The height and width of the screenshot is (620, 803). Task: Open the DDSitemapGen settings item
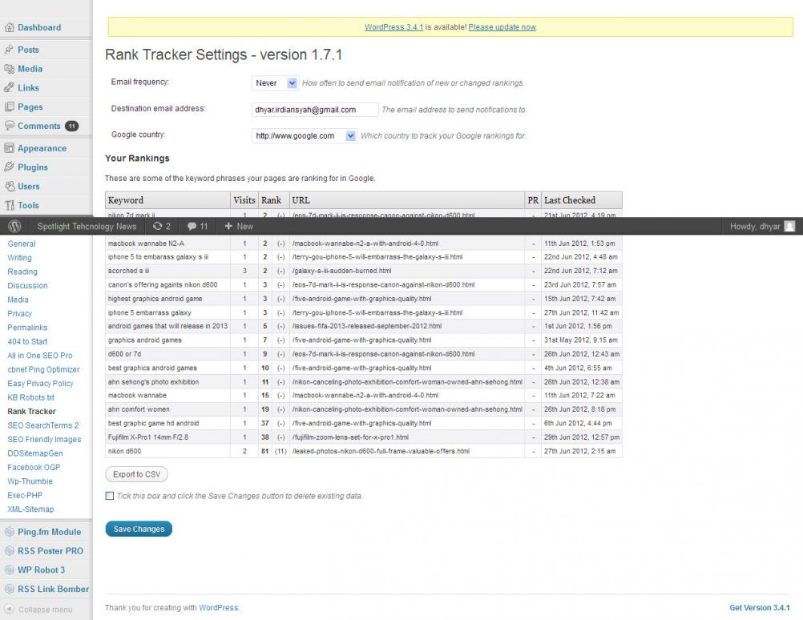tap(35, 453)
